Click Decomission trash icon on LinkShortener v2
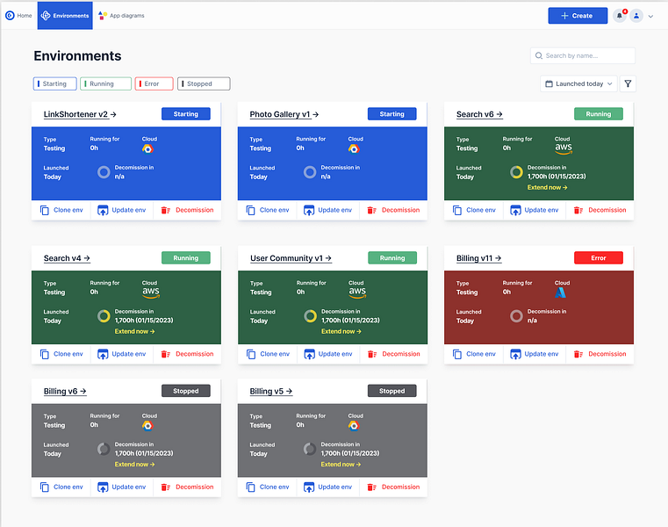Screen dimensions: 668x527 pyautogui.click(x=166, y=210)
